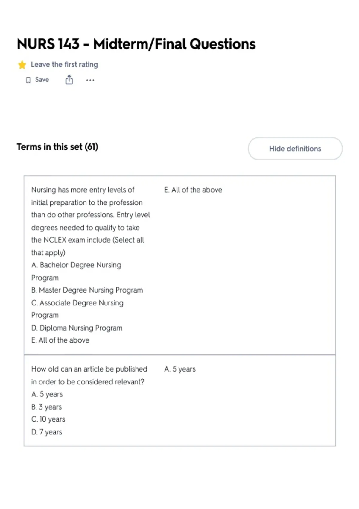
Task: Click the bookmark Save icon
Action: [28, 80]
